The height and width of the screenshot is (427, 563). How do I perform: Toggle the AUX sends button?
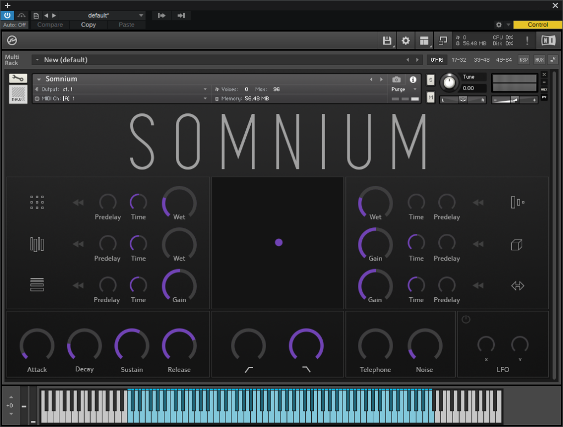pos(539,59)
